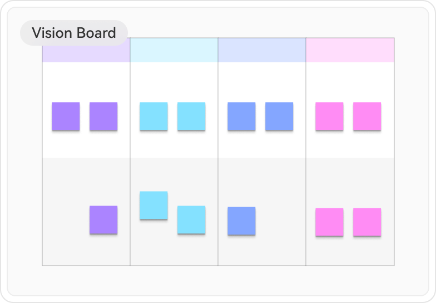Select the left pink note in top row
The image size is (436, 303).
329,116
